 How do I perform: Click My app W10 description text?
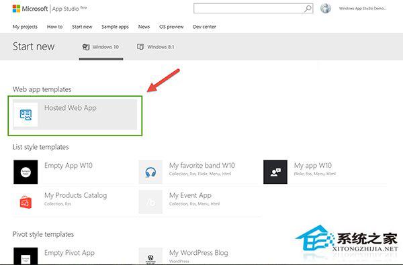[x=314, y=174]
